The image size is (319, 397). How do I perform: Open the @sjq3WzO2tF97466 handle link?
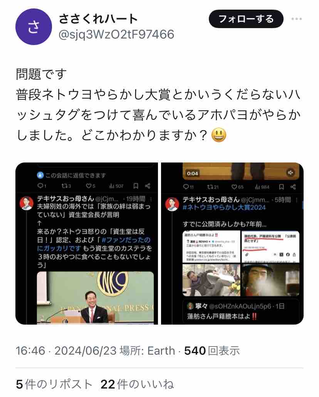point(116,35)
